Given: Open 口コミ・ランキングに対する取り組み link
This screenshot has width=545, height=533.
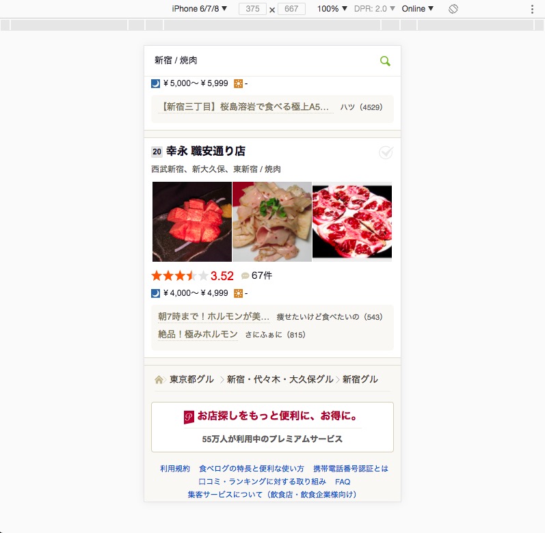Looking at the screenshot, I should (262, 482).
